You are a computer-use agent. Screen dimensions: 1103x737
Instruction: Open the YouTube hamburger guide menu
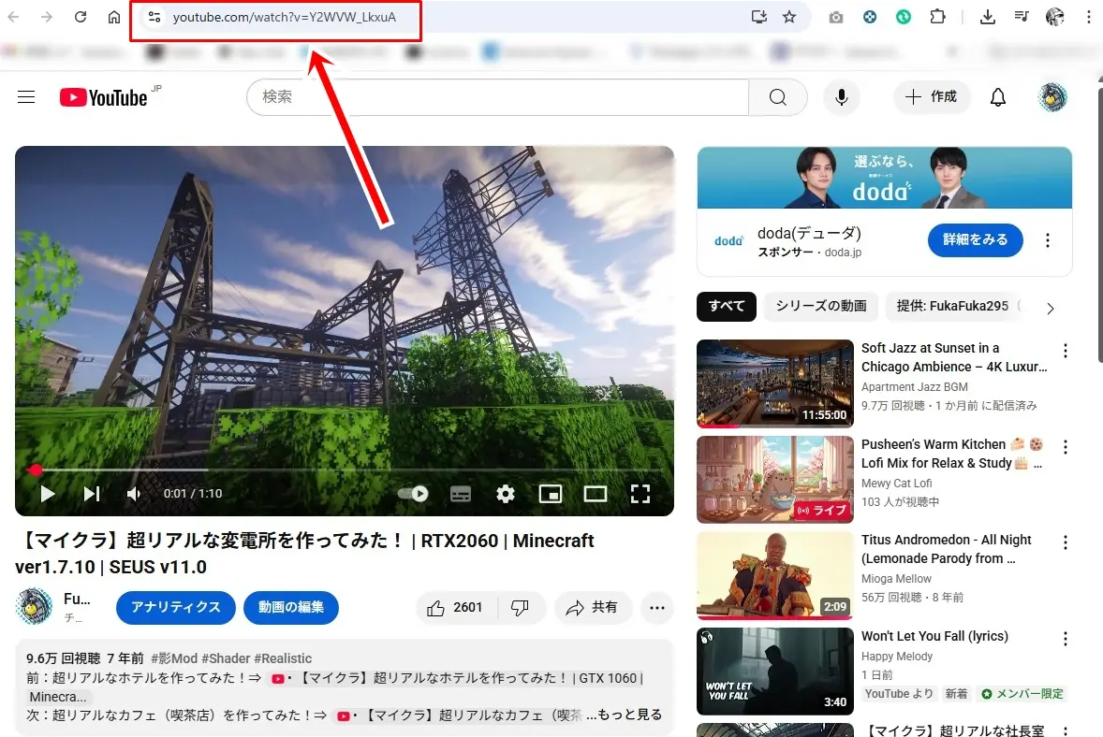(x=26, y=97)
